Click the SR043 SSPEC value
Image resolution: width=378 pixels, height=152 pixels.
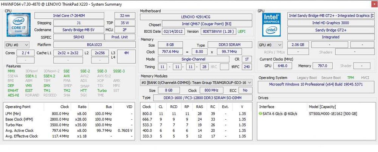(x=79, y=37)
